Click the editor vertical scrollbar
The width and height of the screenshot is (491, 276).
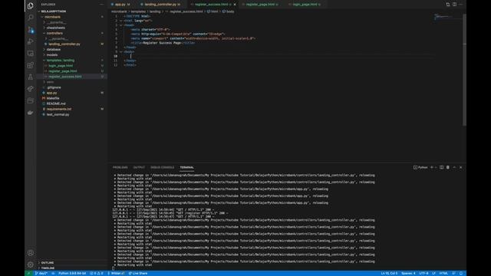tap(464, 69)
